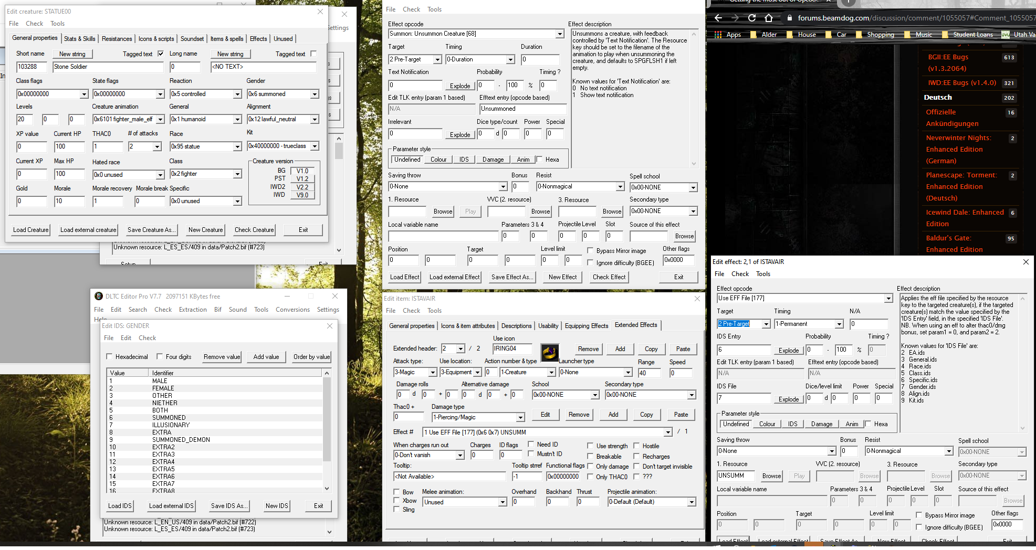The width and height of the screenshot is (1036, 550).
Task: Check Tagged text for Long name
Action: pyautogui.click(x=313, y=54)
